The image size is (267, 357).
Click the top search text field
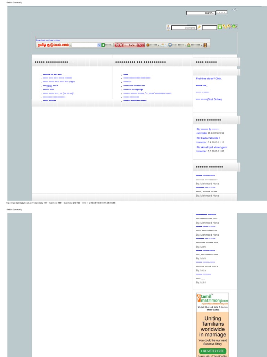pos(201,13)
